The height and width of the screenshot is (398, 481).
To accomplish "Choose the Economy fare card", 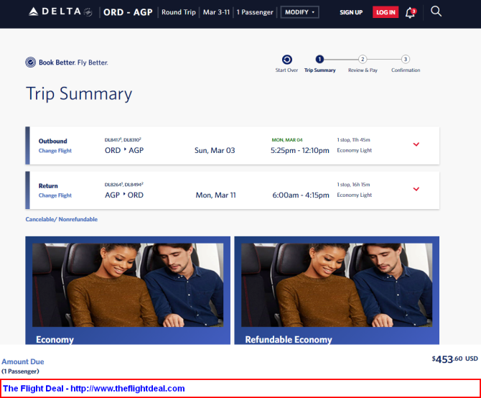I will 128,290.
